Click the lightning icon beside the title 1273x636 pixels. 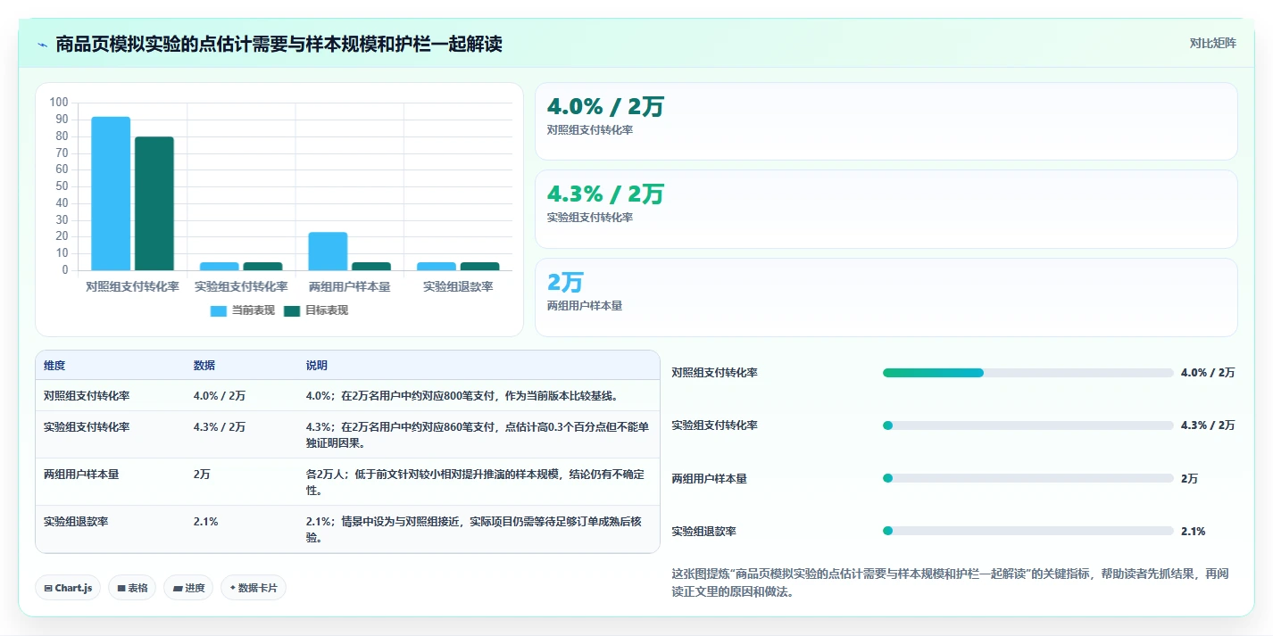[42, 44]
